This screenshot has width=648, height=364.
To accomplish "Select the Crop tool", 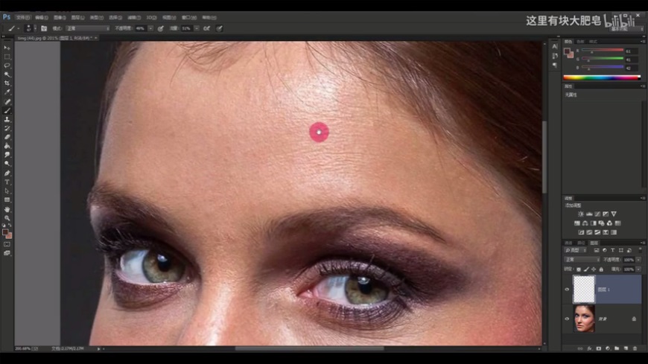I will (7, 83).
